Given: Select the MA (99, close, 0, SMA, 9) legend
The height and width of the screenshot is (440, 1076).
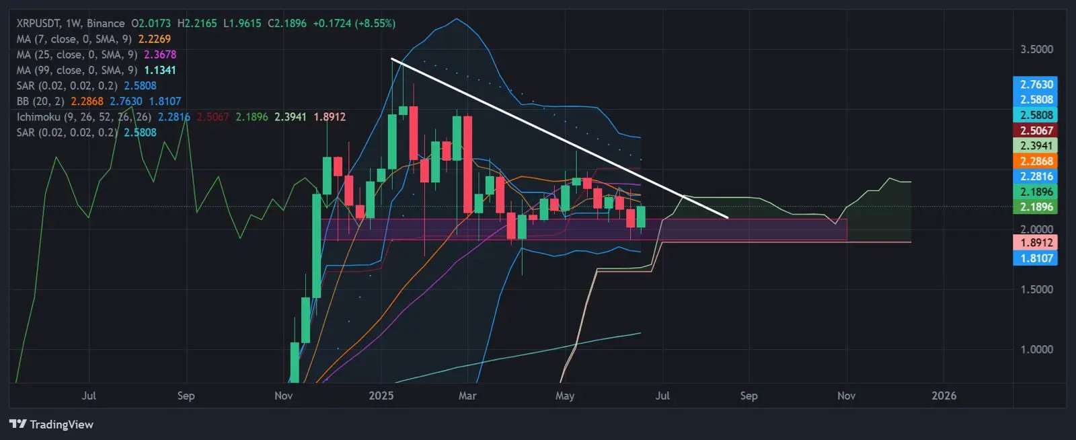Looking at the screenshot, I should click(77, 70).
